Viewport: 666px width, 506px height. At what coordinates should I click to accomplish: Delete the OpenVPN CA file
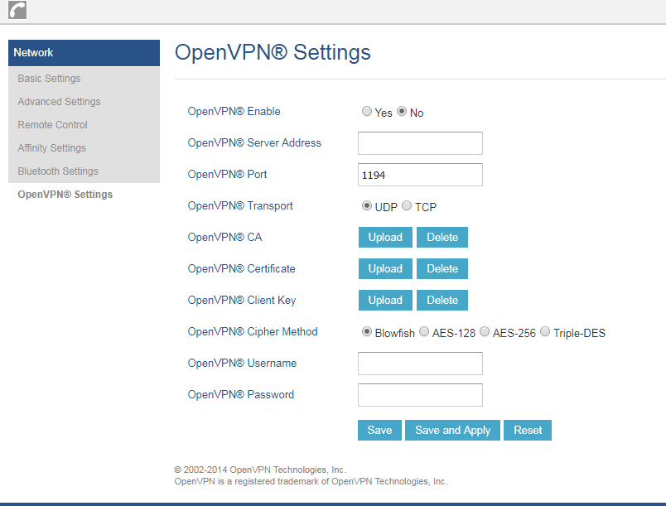pos(442,237)
